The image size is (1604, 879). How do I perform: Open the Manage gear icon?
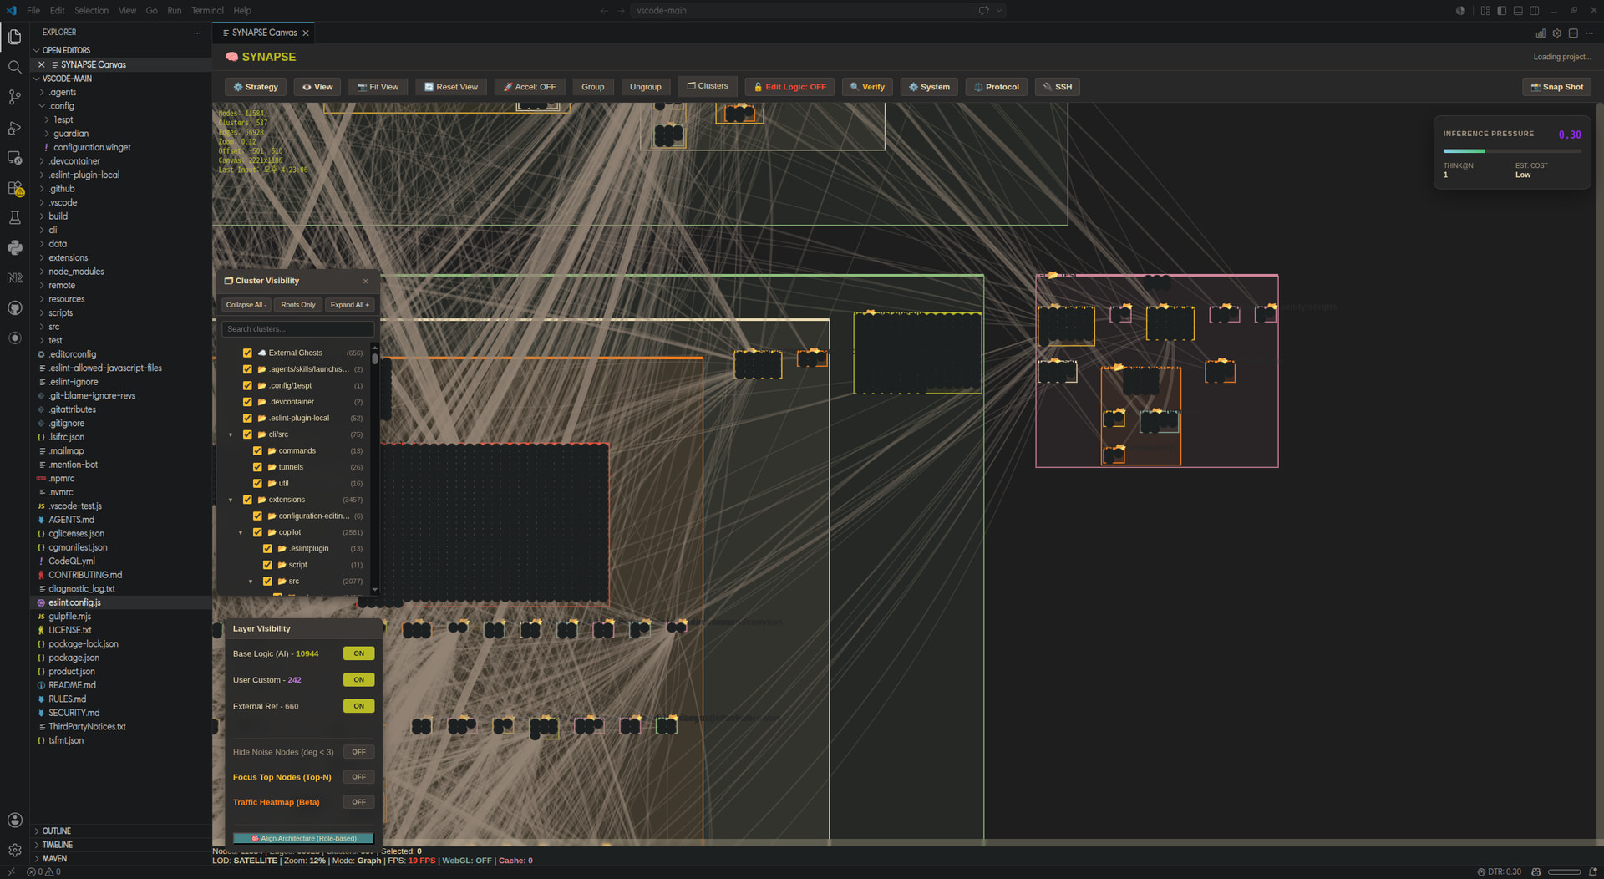coord(14,850)
